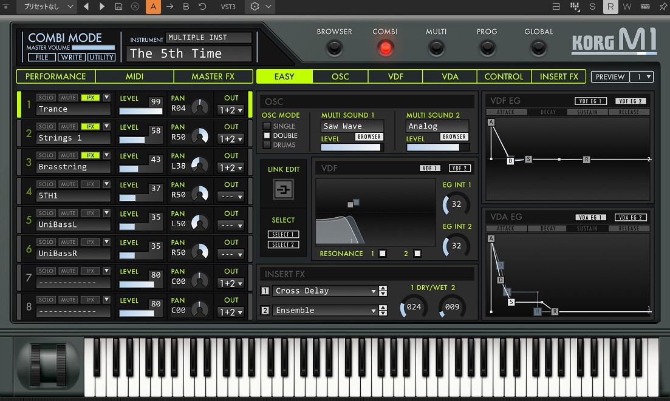Open the preset name dropdown at top left
This screenshot has width=670, height=401.
48,7
